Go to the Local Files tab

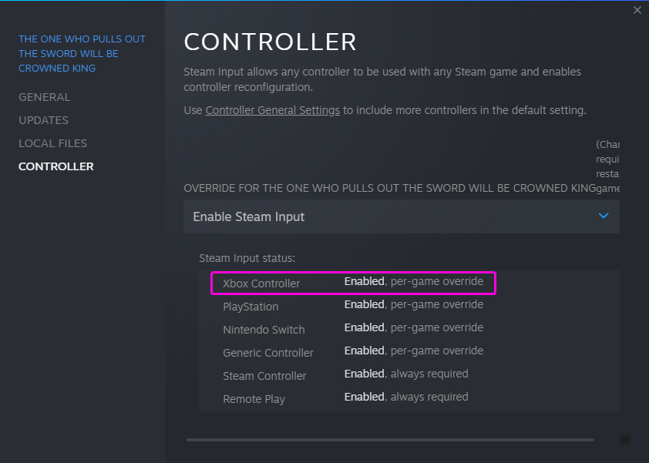[x=52, y=143]
